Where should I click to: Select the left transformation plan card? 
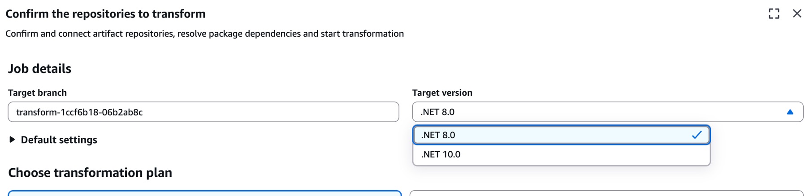(x=204, y=193)
